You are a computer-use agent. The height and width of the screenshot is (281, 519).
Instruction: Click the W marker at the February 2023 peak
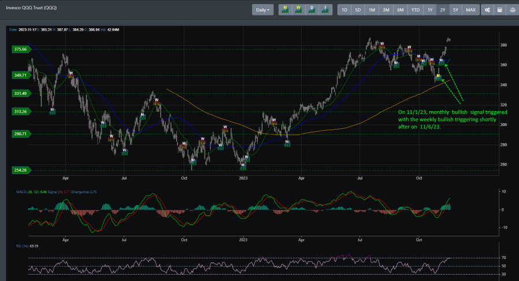pyautogui.click(x=274, y=122)
